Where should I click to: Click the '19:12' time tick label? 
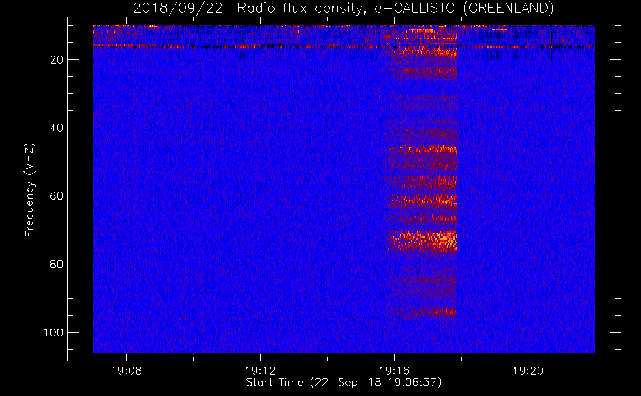(x=260, y=371)
